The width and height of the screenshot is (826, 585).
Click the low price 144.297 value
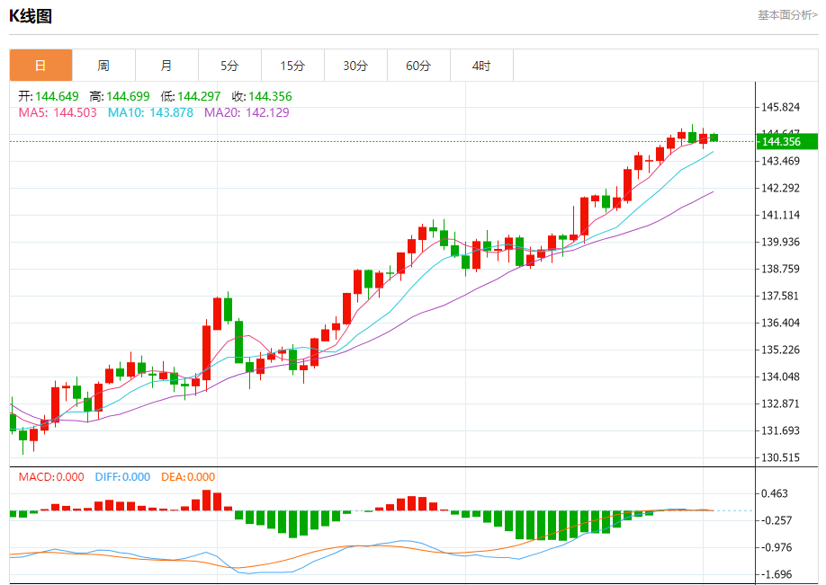click(x=199, y=96)
